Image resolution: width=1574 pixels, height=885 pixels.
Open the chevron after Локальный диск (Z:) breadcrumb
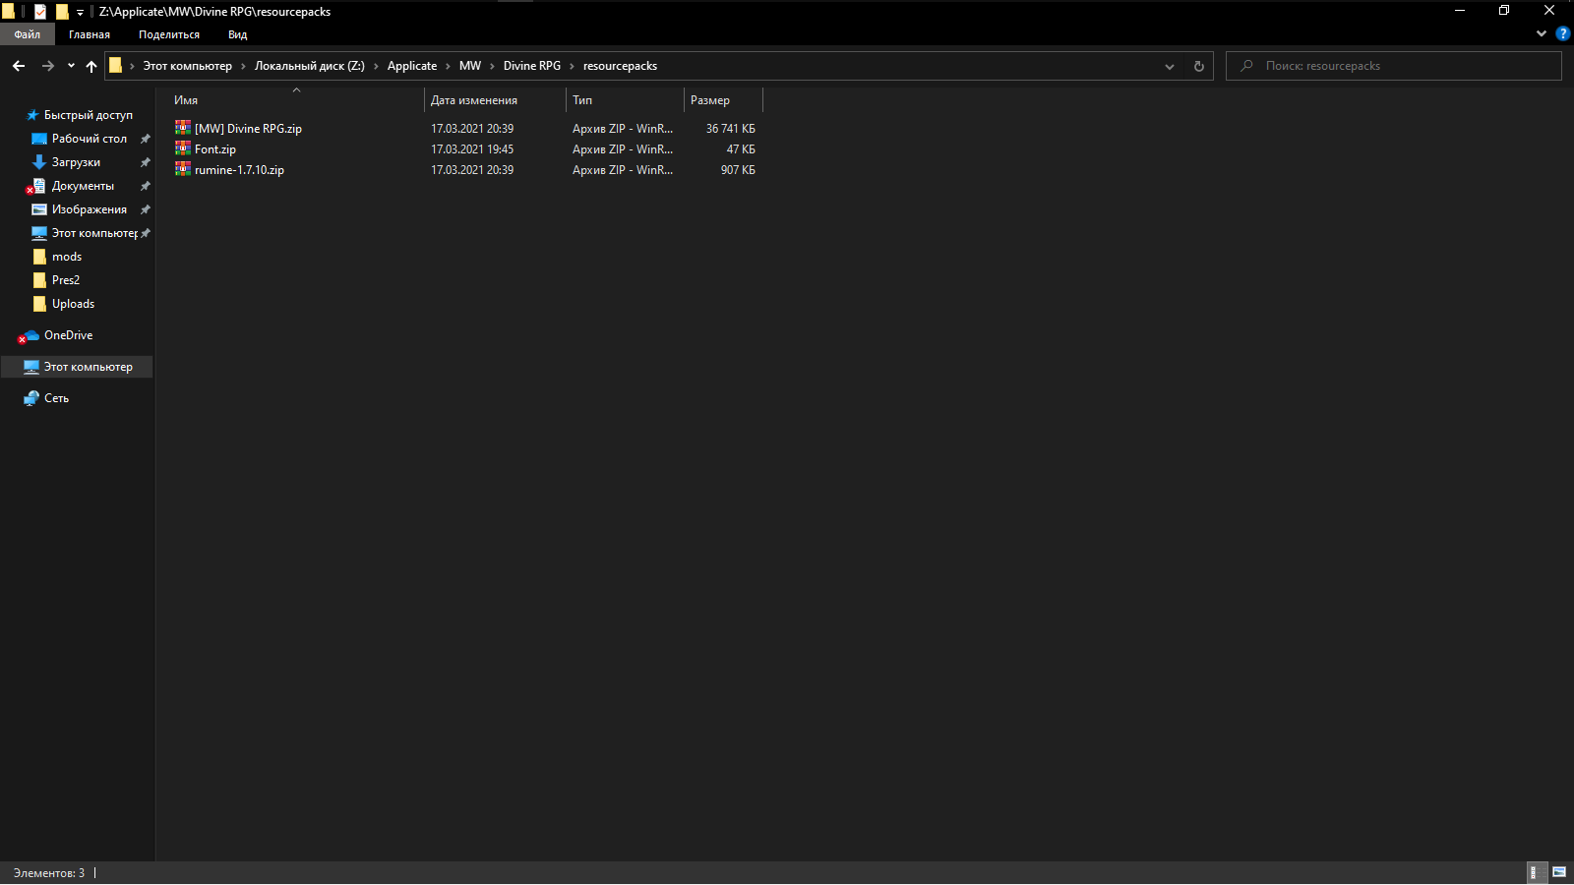pos(376,66)
